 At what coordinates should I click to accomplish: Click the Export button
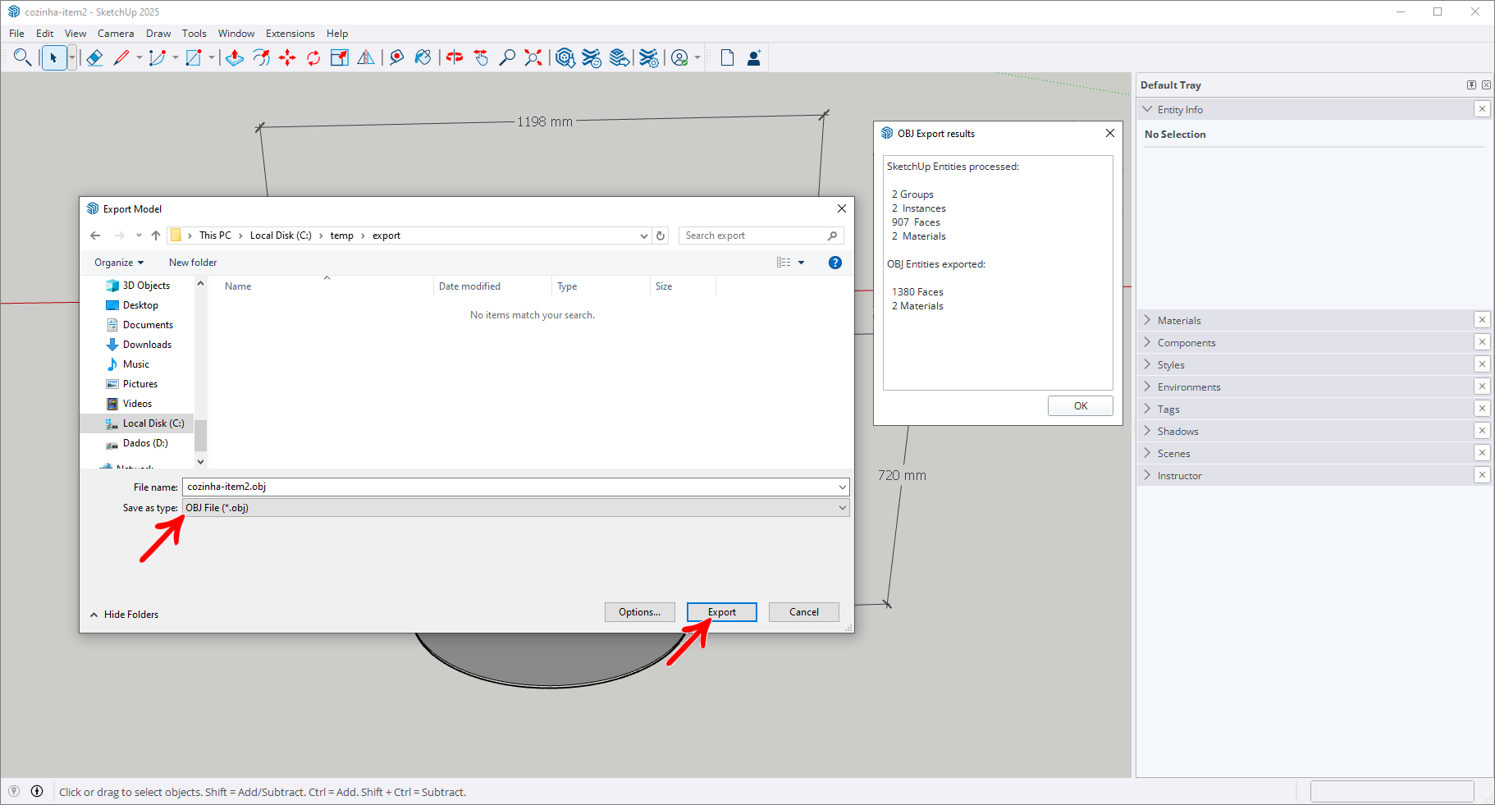722,612
